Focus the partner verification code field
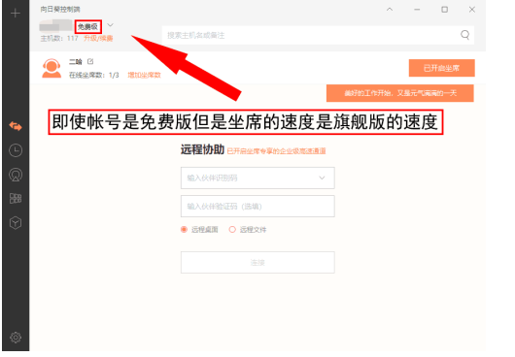This screenshot has height=357, width=515. click(x=257, y=207)
